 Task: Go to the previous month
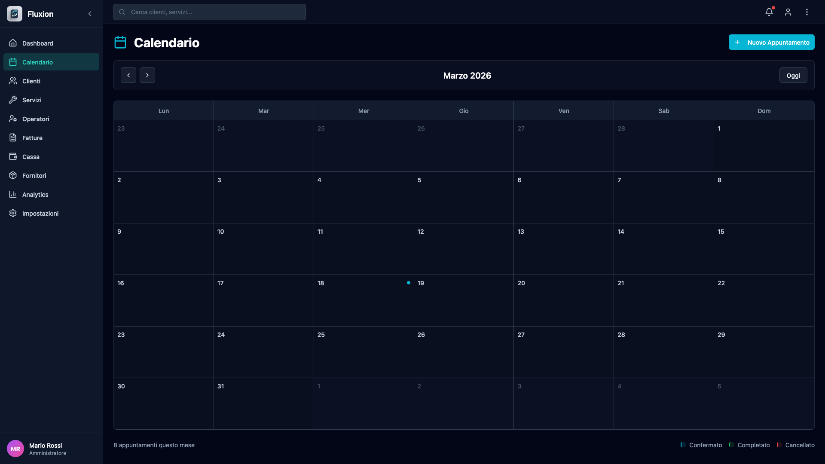(x=128, y=75)
